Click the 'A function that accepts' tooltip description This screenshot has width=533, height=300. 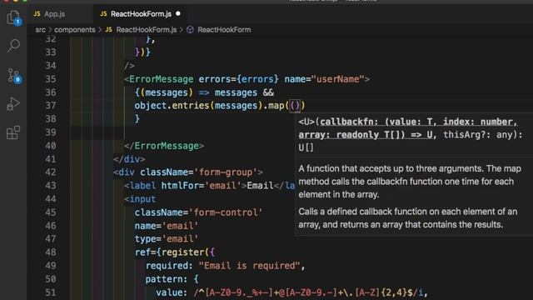(410, 182)
